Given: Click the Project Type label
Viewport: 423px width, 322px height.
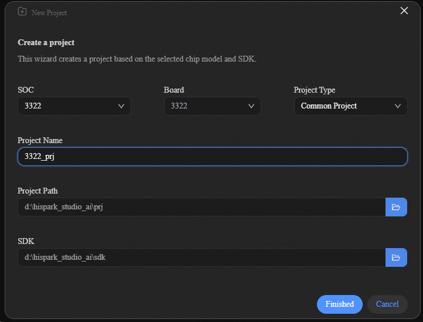Looking at the screenshot, I should pos(314,90).
